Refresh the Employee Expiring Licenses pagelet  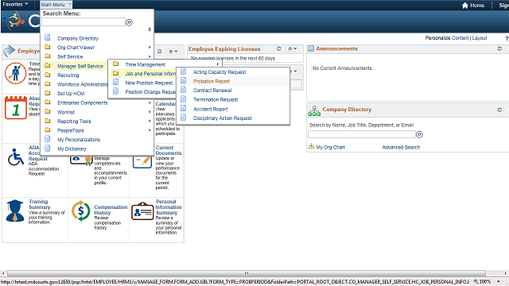(279, 48)
